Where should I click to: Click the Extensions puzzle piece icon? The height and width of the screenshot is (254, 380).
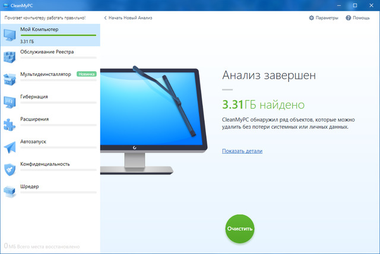9,125
